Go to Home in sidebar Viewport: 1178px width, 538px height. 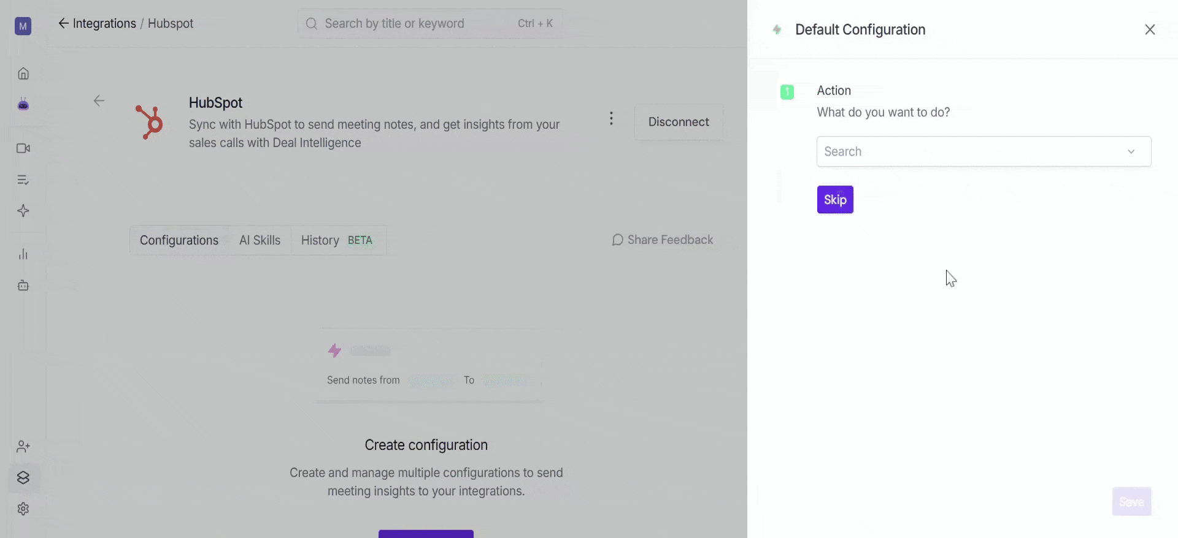(23, 74)
